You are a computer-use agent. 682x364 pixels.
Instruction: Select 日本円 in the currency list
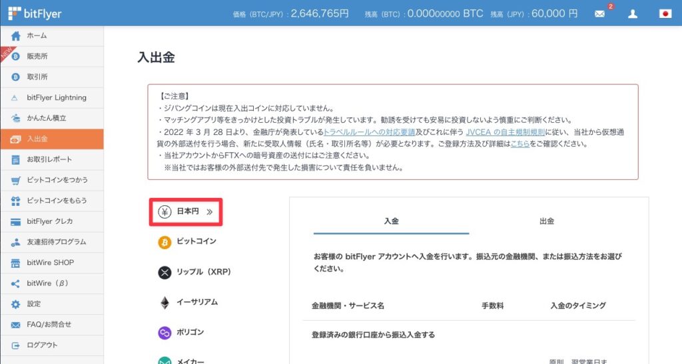pyautogui.click(x=186, y=212)
